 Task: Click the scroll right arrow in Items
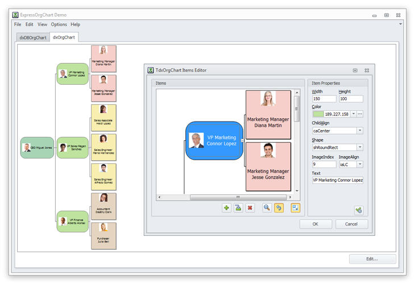(x=290, y=197)
